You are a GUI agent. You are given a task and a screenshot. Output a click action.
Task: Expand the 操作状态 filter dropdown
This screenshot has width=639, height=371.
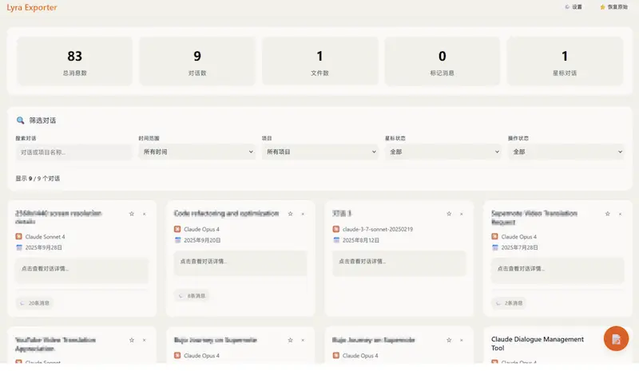pyautogui.click(x=566, y=152)
